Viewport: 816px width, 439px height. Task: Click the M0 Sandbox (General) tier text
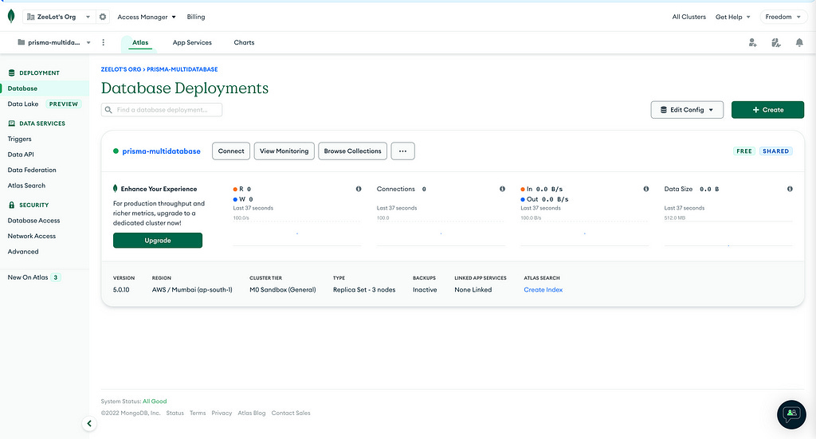point(283,290)
